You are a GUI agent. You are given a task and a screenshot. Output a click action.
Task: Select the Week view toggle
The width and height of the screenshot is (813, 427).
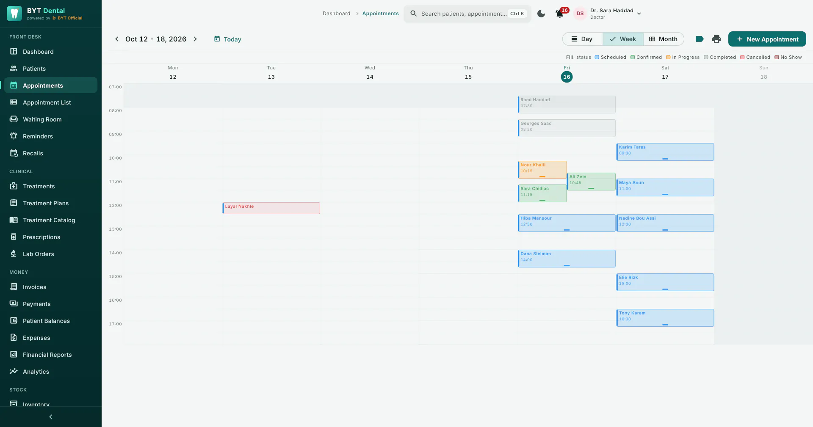pyautogui.click(x=623, y=39)
